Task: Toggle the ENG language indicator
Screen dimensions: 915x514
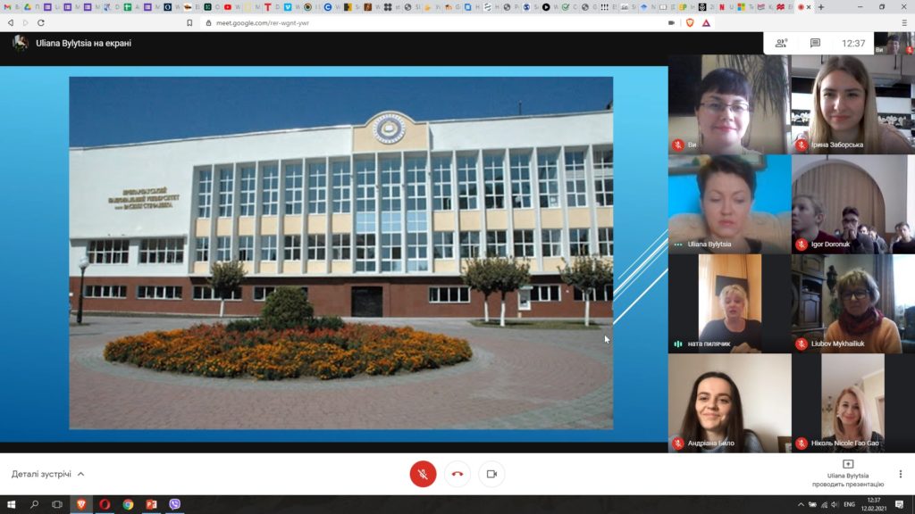Action: tap(849, 504)
